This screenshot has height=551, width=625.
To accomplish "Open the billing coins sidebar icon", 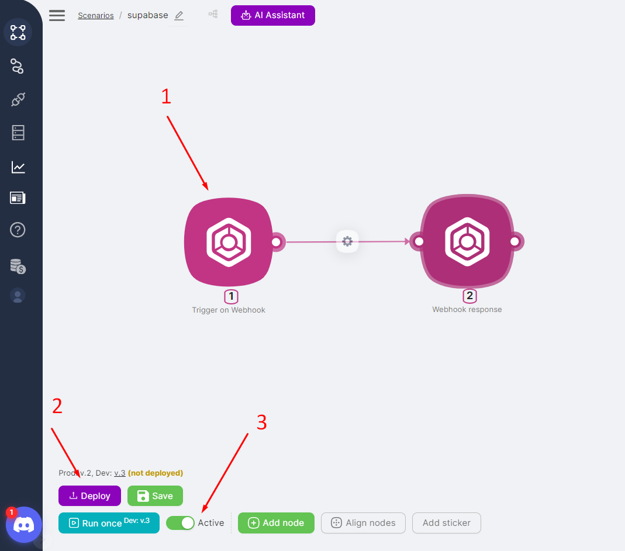I will click(x=18, y=266).
